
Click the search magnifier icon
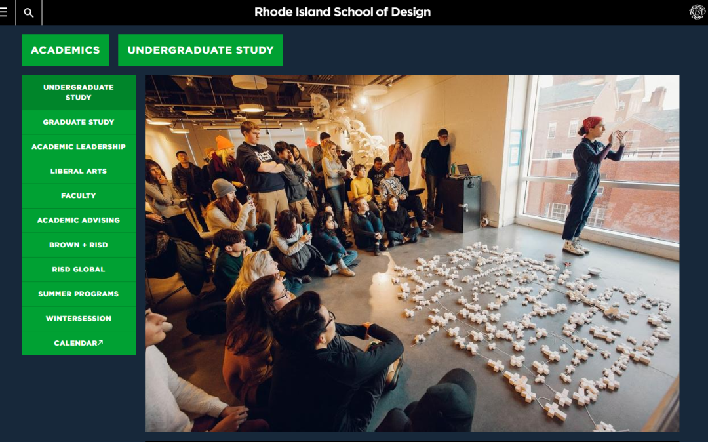coord(28,12)
